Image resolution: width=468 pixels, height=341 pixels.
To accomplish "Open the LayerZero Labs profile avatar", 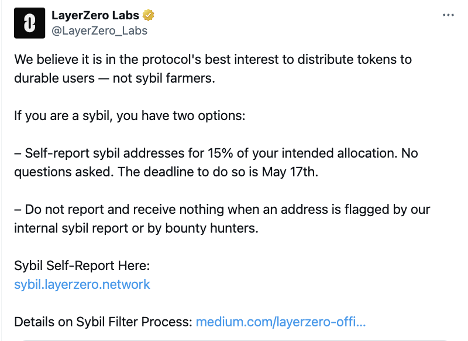I will tap(29, 24).
